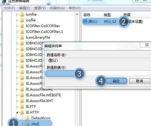151x126 pixels.
Task: Click the IE.FTP folder icon
Action: [22, 107]
